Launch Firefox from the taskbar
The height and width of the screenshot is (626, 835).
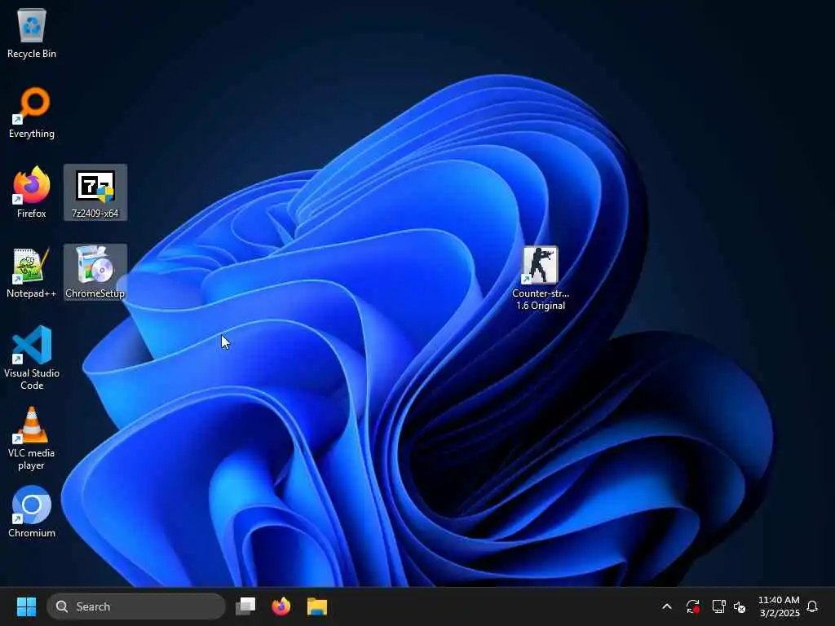281,606
